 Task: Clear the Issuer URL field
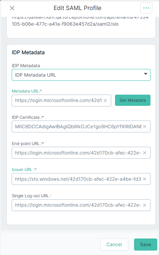coord(145,179)
